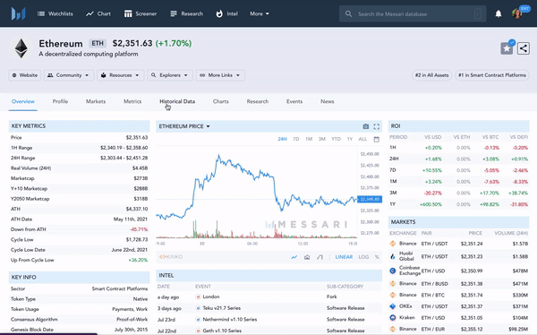Select the 1M chart range
Screen dimensions: 537x335
[309, 139]
